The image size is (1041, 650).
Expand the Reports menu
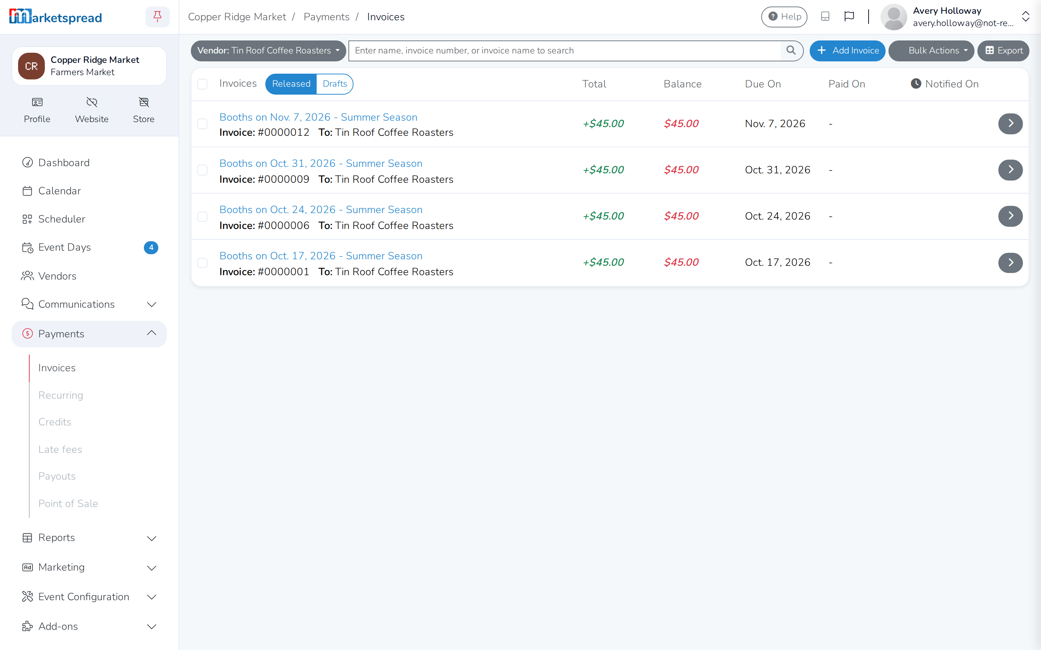pos(89,537)
